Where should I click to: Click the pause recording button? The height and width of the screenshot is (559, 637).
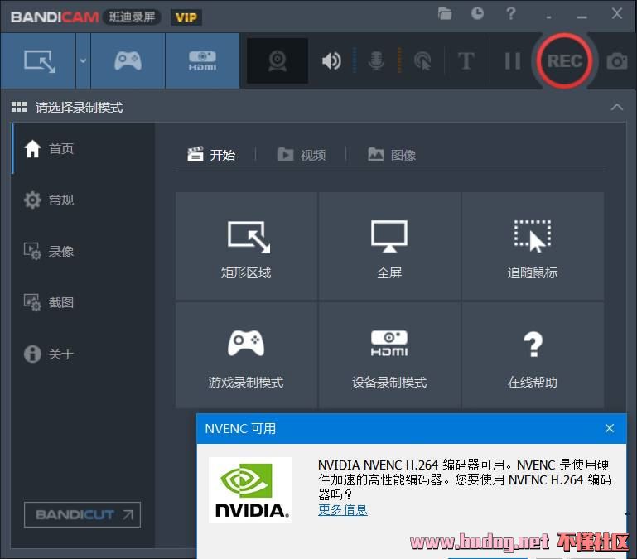(x=512, y=61)
